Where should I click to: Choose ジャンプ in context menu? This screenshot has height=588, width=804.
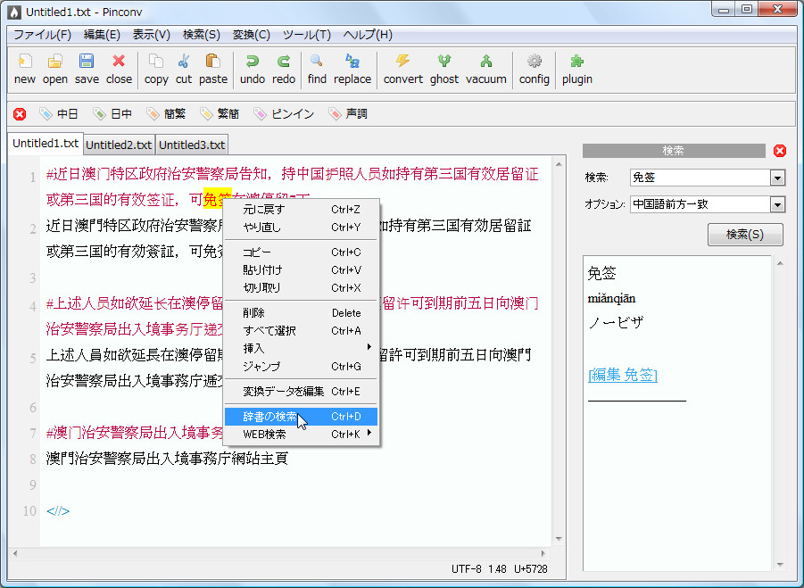(302, 367)
